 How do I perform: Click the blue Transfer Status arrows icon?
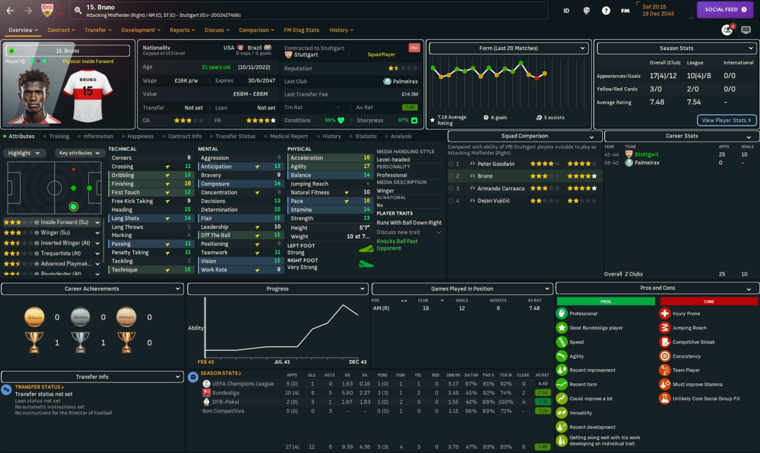point(7,390)
